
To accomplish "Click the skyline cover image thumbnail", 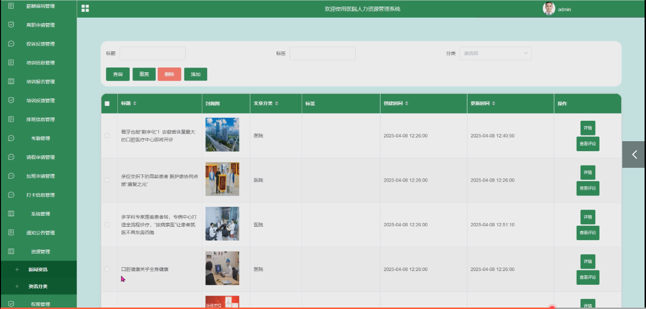I will [x=222, y=135].
